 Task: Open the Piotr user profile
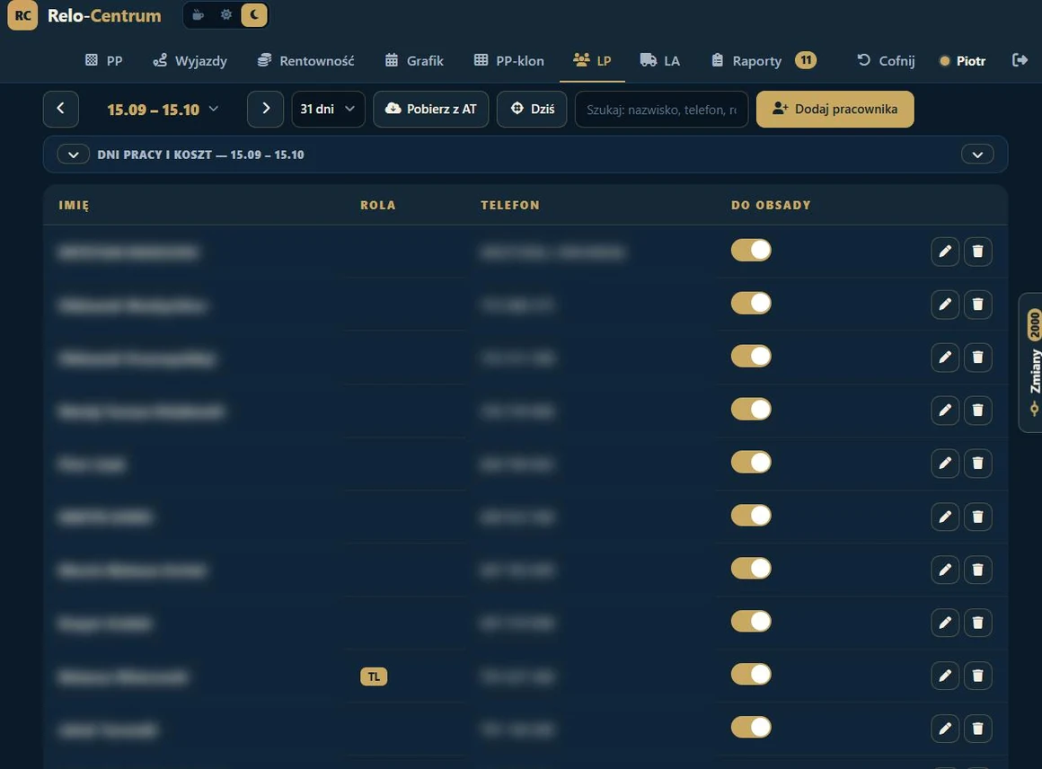(x=962, y=61)
